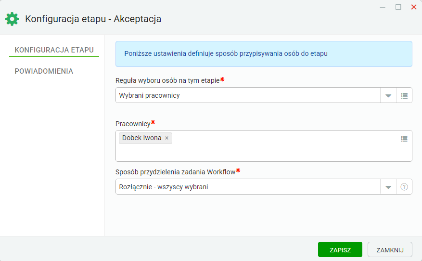Open employee list icon in Pracownicy field
This screenshot has width=422, height=261.
coord(404,139)
